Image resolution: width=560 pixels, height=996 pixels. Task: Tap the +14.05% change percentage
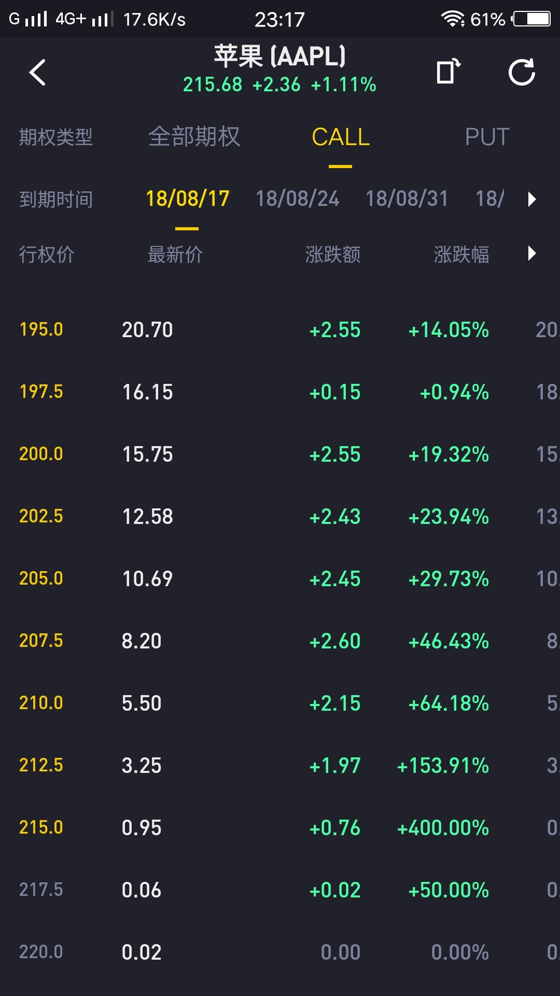tap(449, 330)
